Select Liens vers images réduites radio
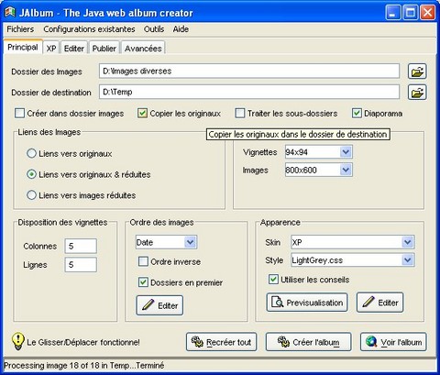The height and width of the screenshot is (375, 440). pos(31,195)
